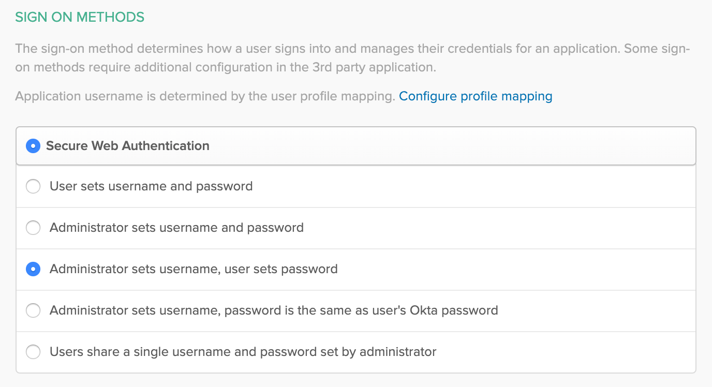Click label mentioning user's Okta password

(274, 310)
